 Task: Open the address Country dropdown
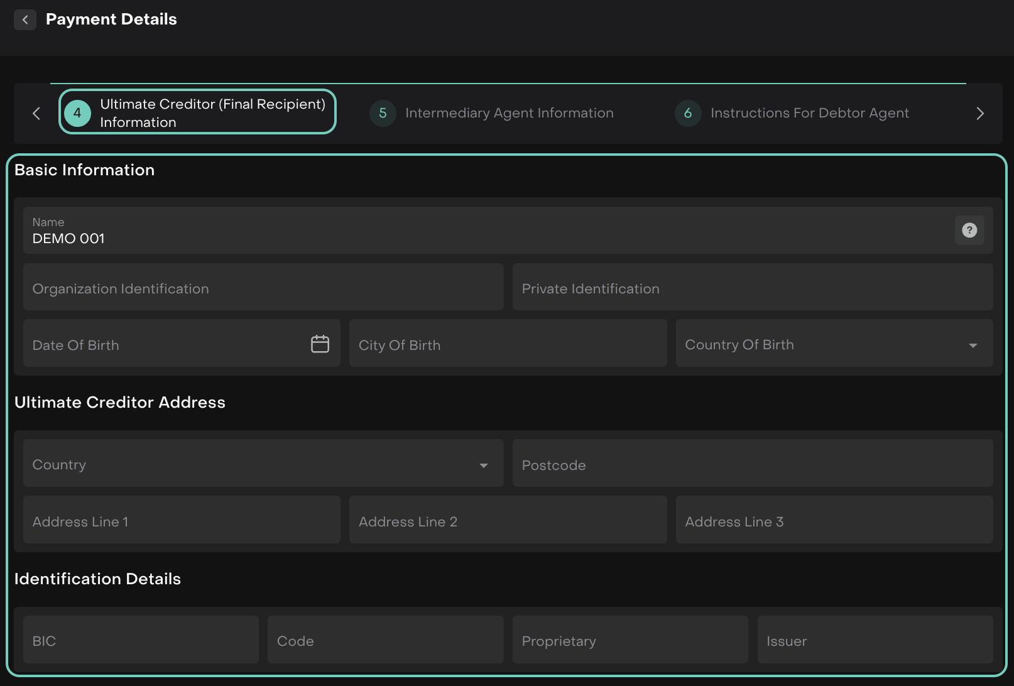coord(483,465)
